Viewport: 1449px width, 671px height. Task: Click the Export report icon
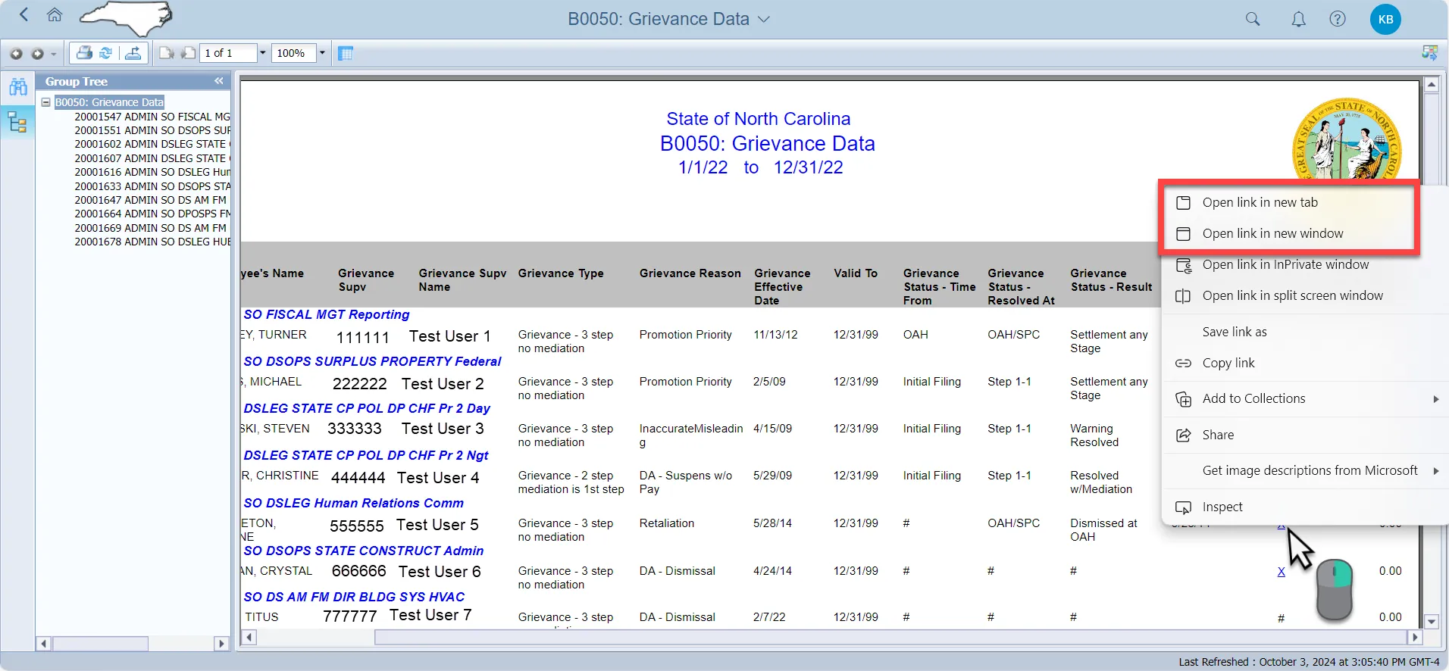(x=133, y=53)
